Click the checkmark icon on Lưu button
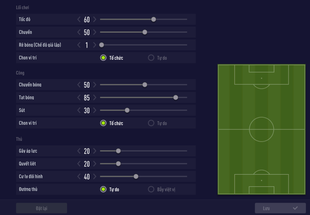Image resolution: width=310 pixels, height=215 pixels. tap(295, 208)
